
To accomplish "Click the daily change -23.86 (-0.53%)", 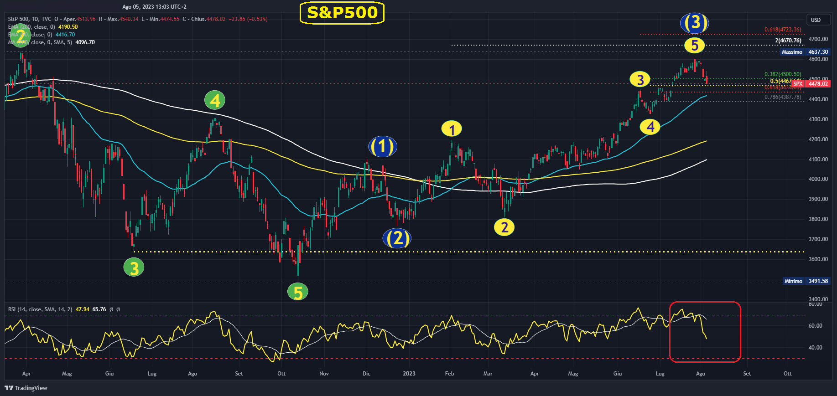I will pos(248,19).
